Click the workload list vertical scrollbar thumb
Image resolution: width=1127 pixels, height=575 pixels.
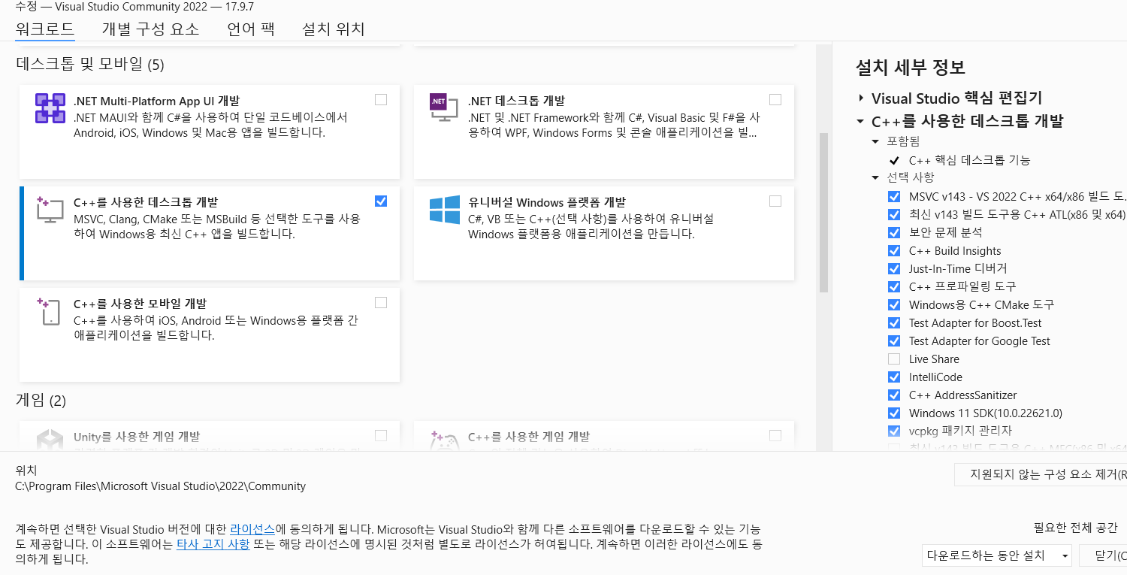(823, 212)
